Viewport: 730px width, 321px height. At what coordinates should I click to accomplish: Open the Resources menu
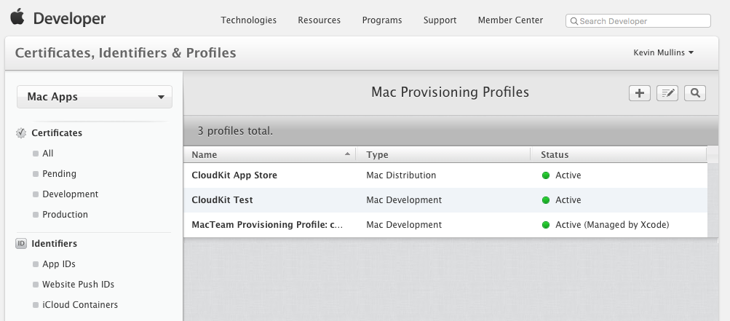319,20
